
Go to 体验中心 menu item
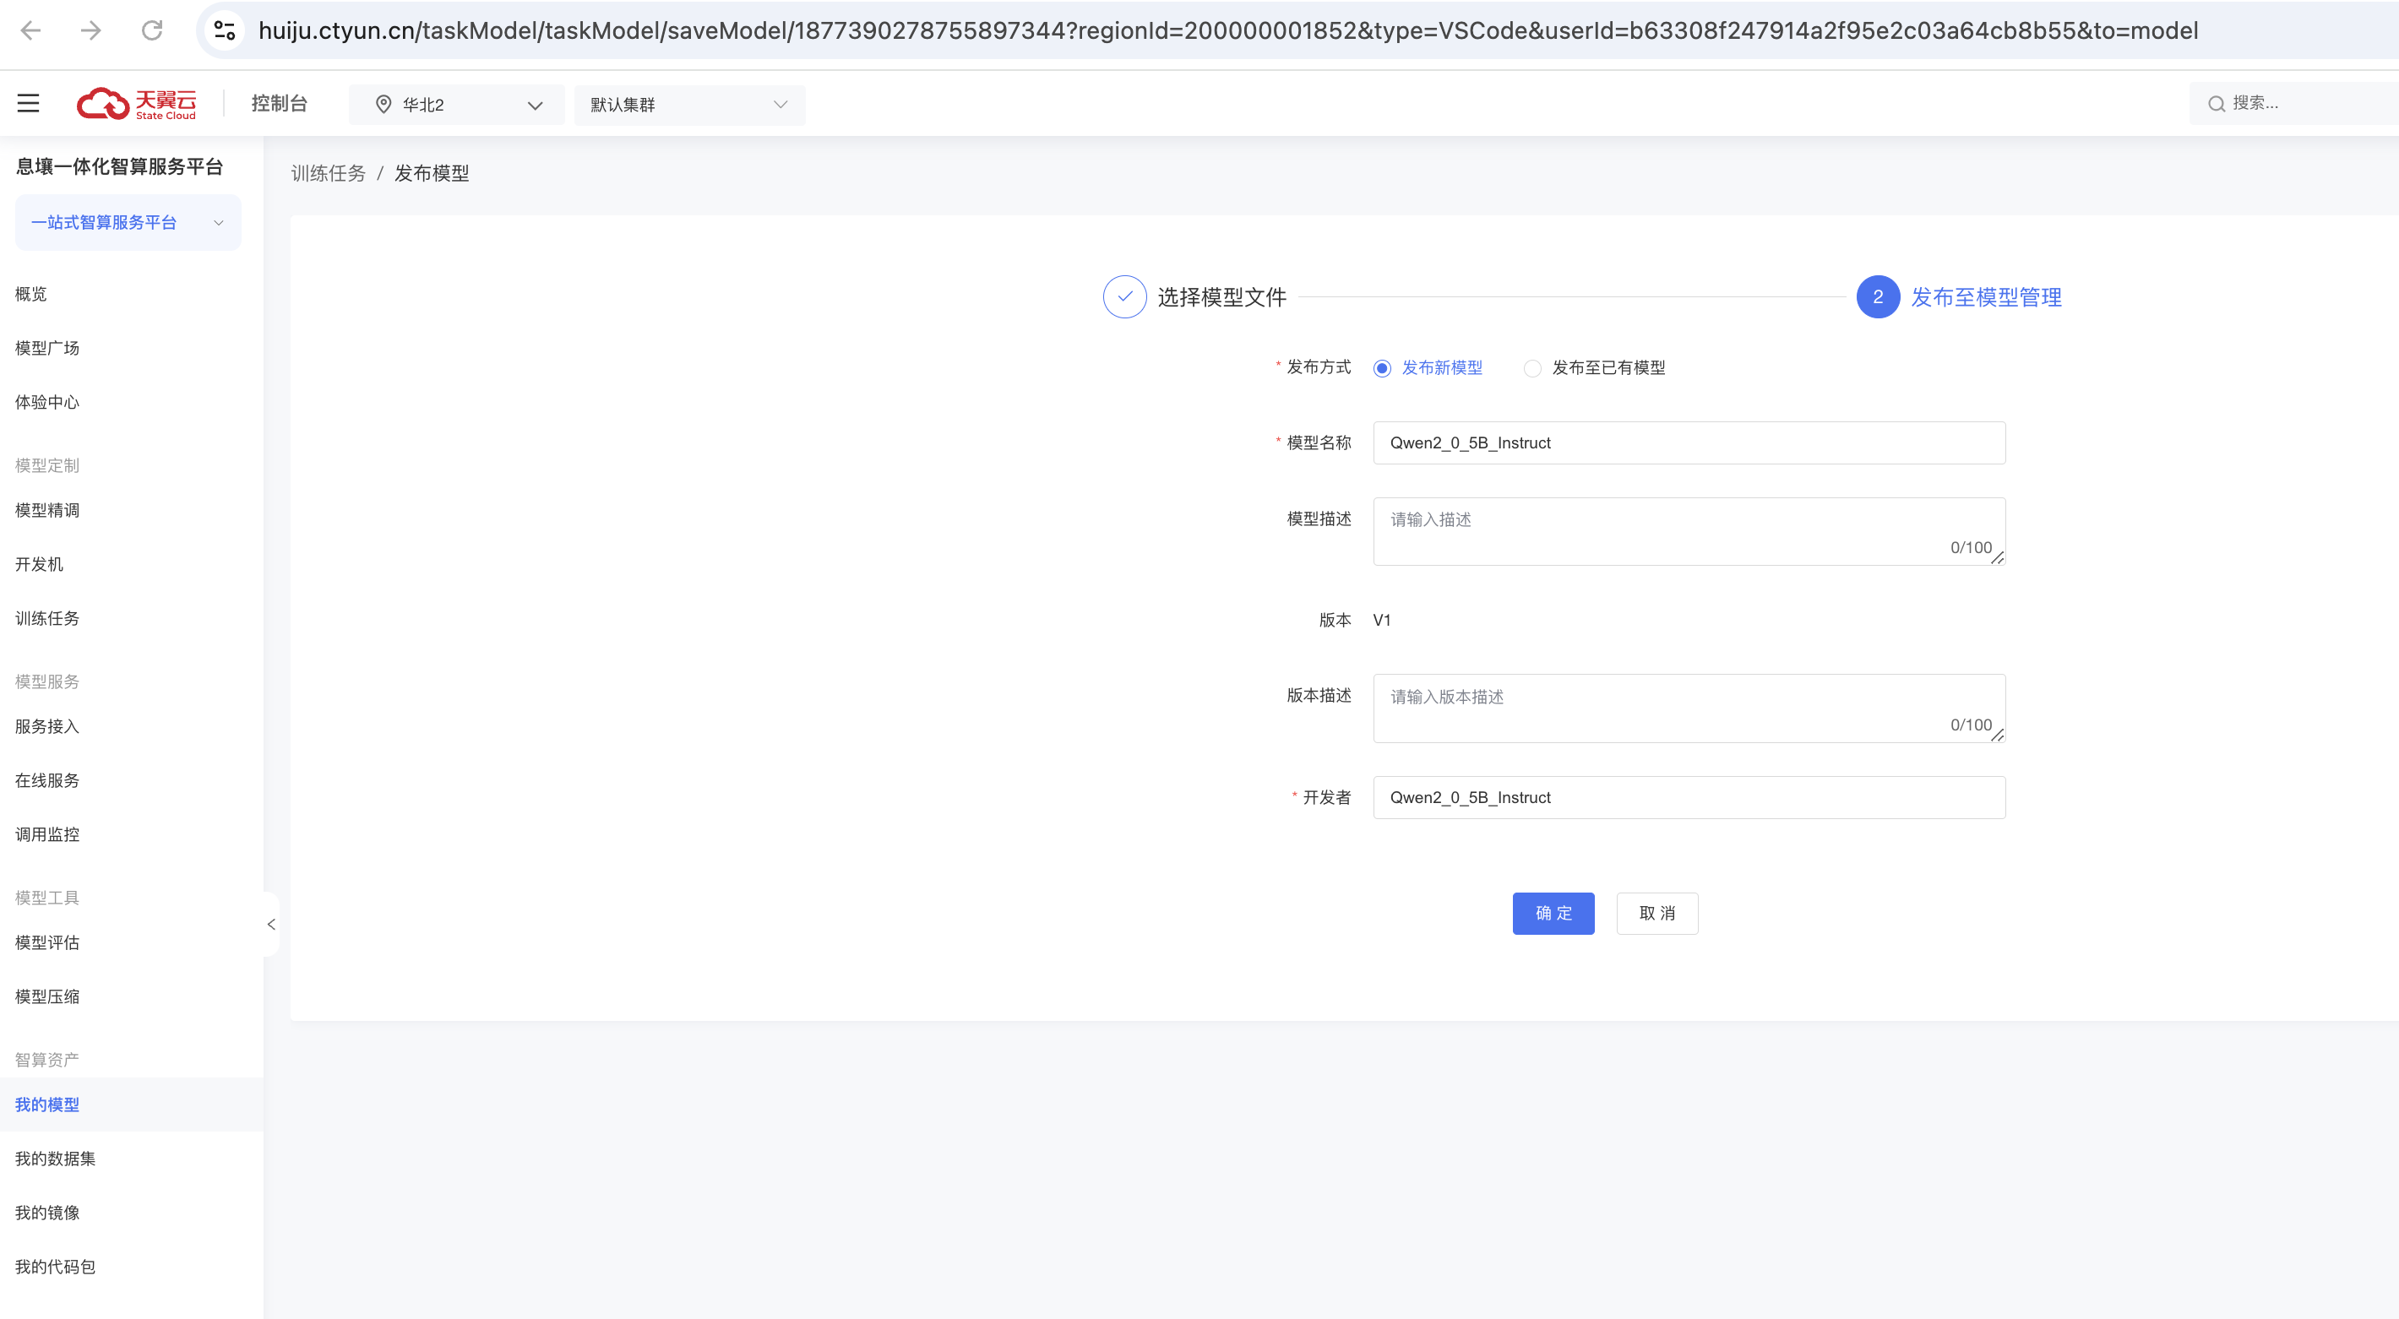[x=47, y=402]
